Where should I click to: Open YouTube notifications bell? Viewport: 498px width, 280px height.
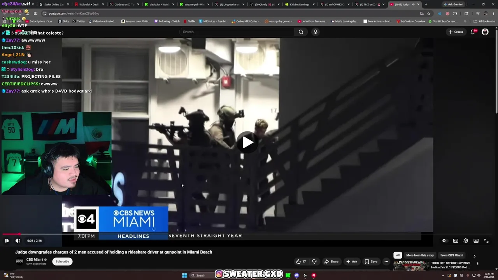pos(473,32)
